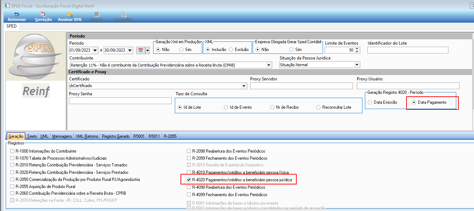Image resolution: width=474 pixels, height=211 pixels.
Task: Select the XML Exclusão radio option
Action: pos(239,50)
